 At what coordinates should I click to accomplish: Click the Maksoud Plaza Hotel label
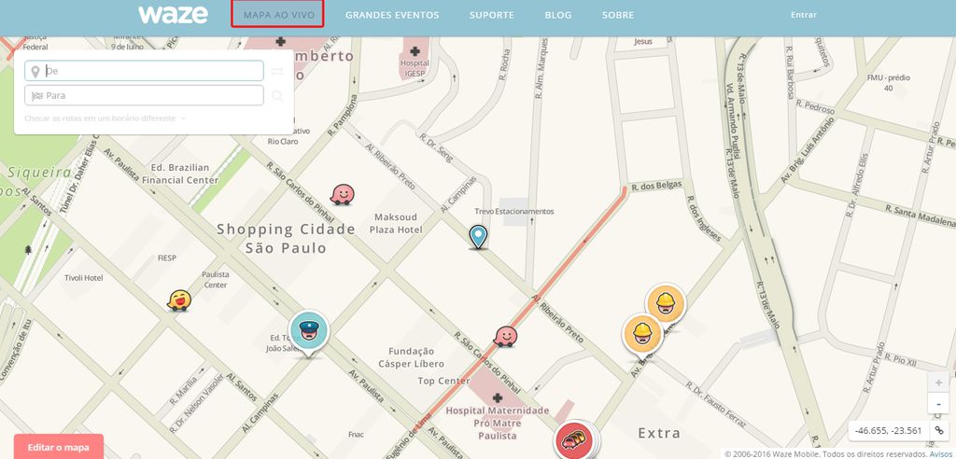(x=396, y=223)
